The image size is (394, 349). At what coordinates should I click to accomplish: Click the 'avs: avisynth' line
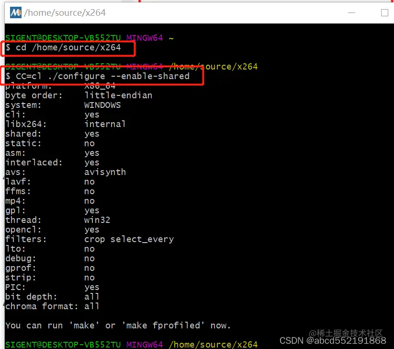(66, 172)
